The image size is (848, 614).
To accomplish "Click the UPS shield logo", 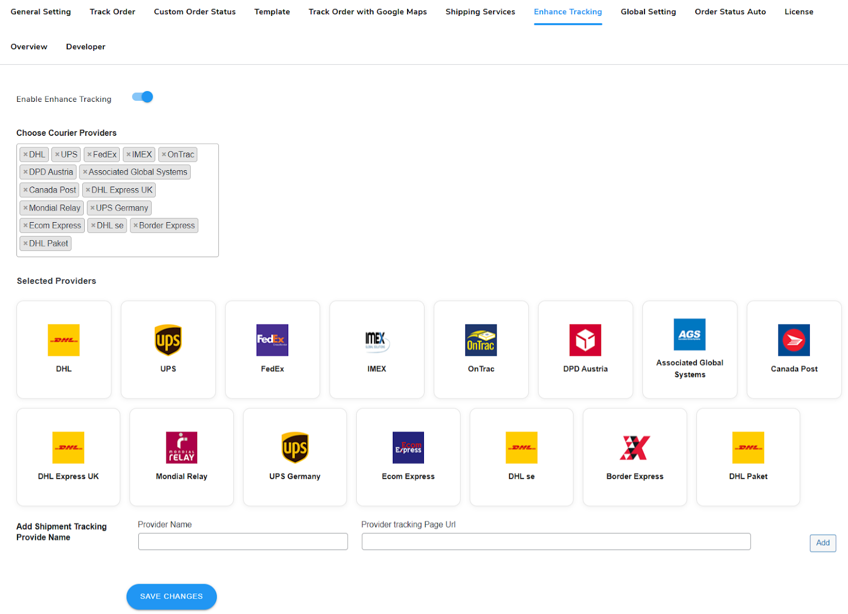I will coord(168,340).
